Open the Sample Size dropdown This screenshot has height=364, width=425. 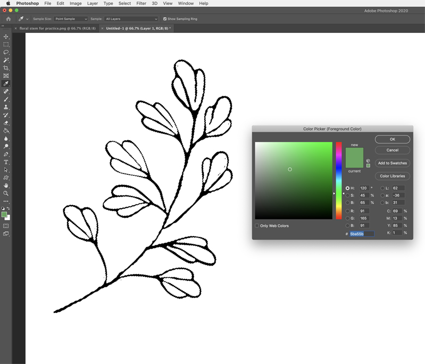(70, 19)
